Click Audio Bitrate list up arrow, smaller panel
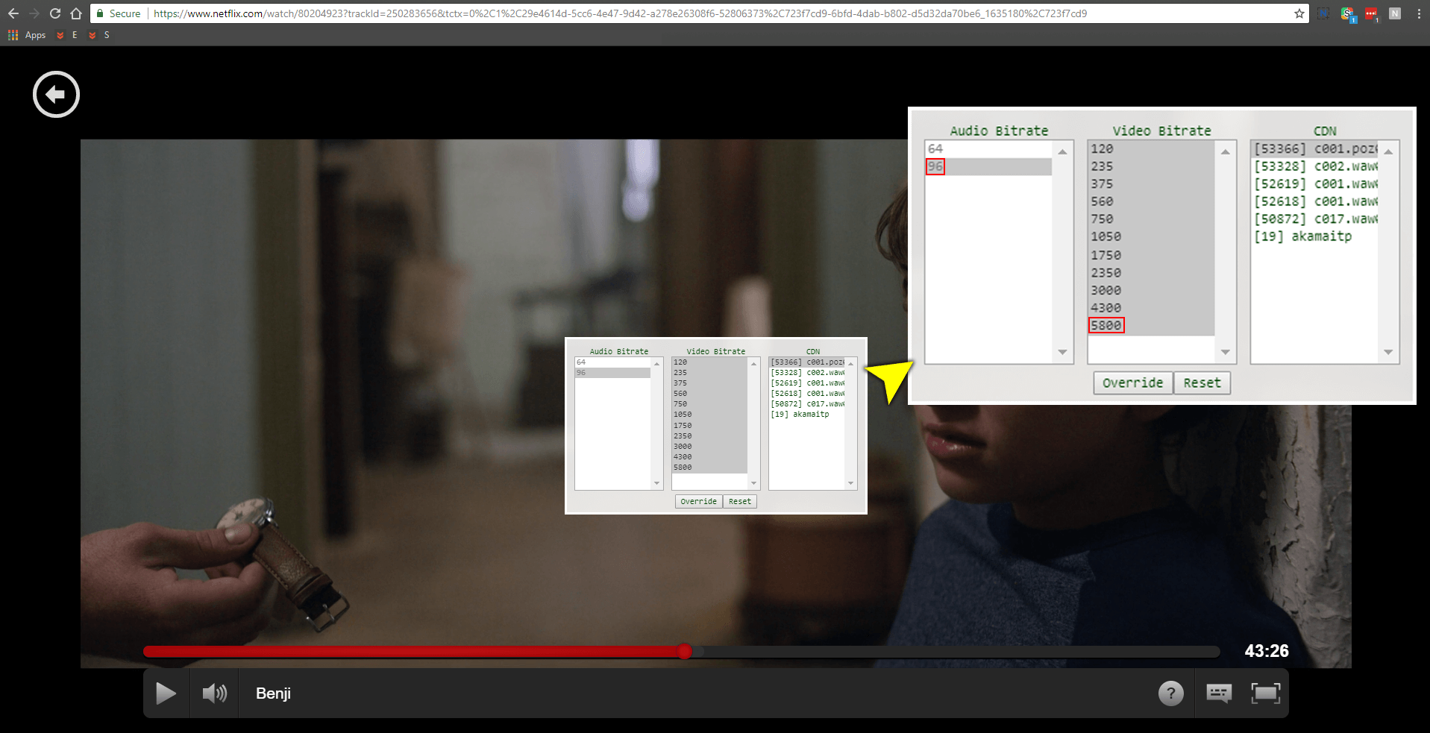The width and height of the screenshot is (1430, 733). pyautogui.click(x=657, y=364)
